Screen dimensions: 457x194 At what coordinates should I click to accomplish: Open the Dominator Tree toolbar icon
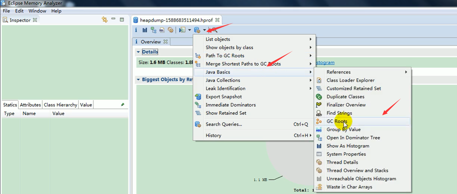click(x=153, y=30)
